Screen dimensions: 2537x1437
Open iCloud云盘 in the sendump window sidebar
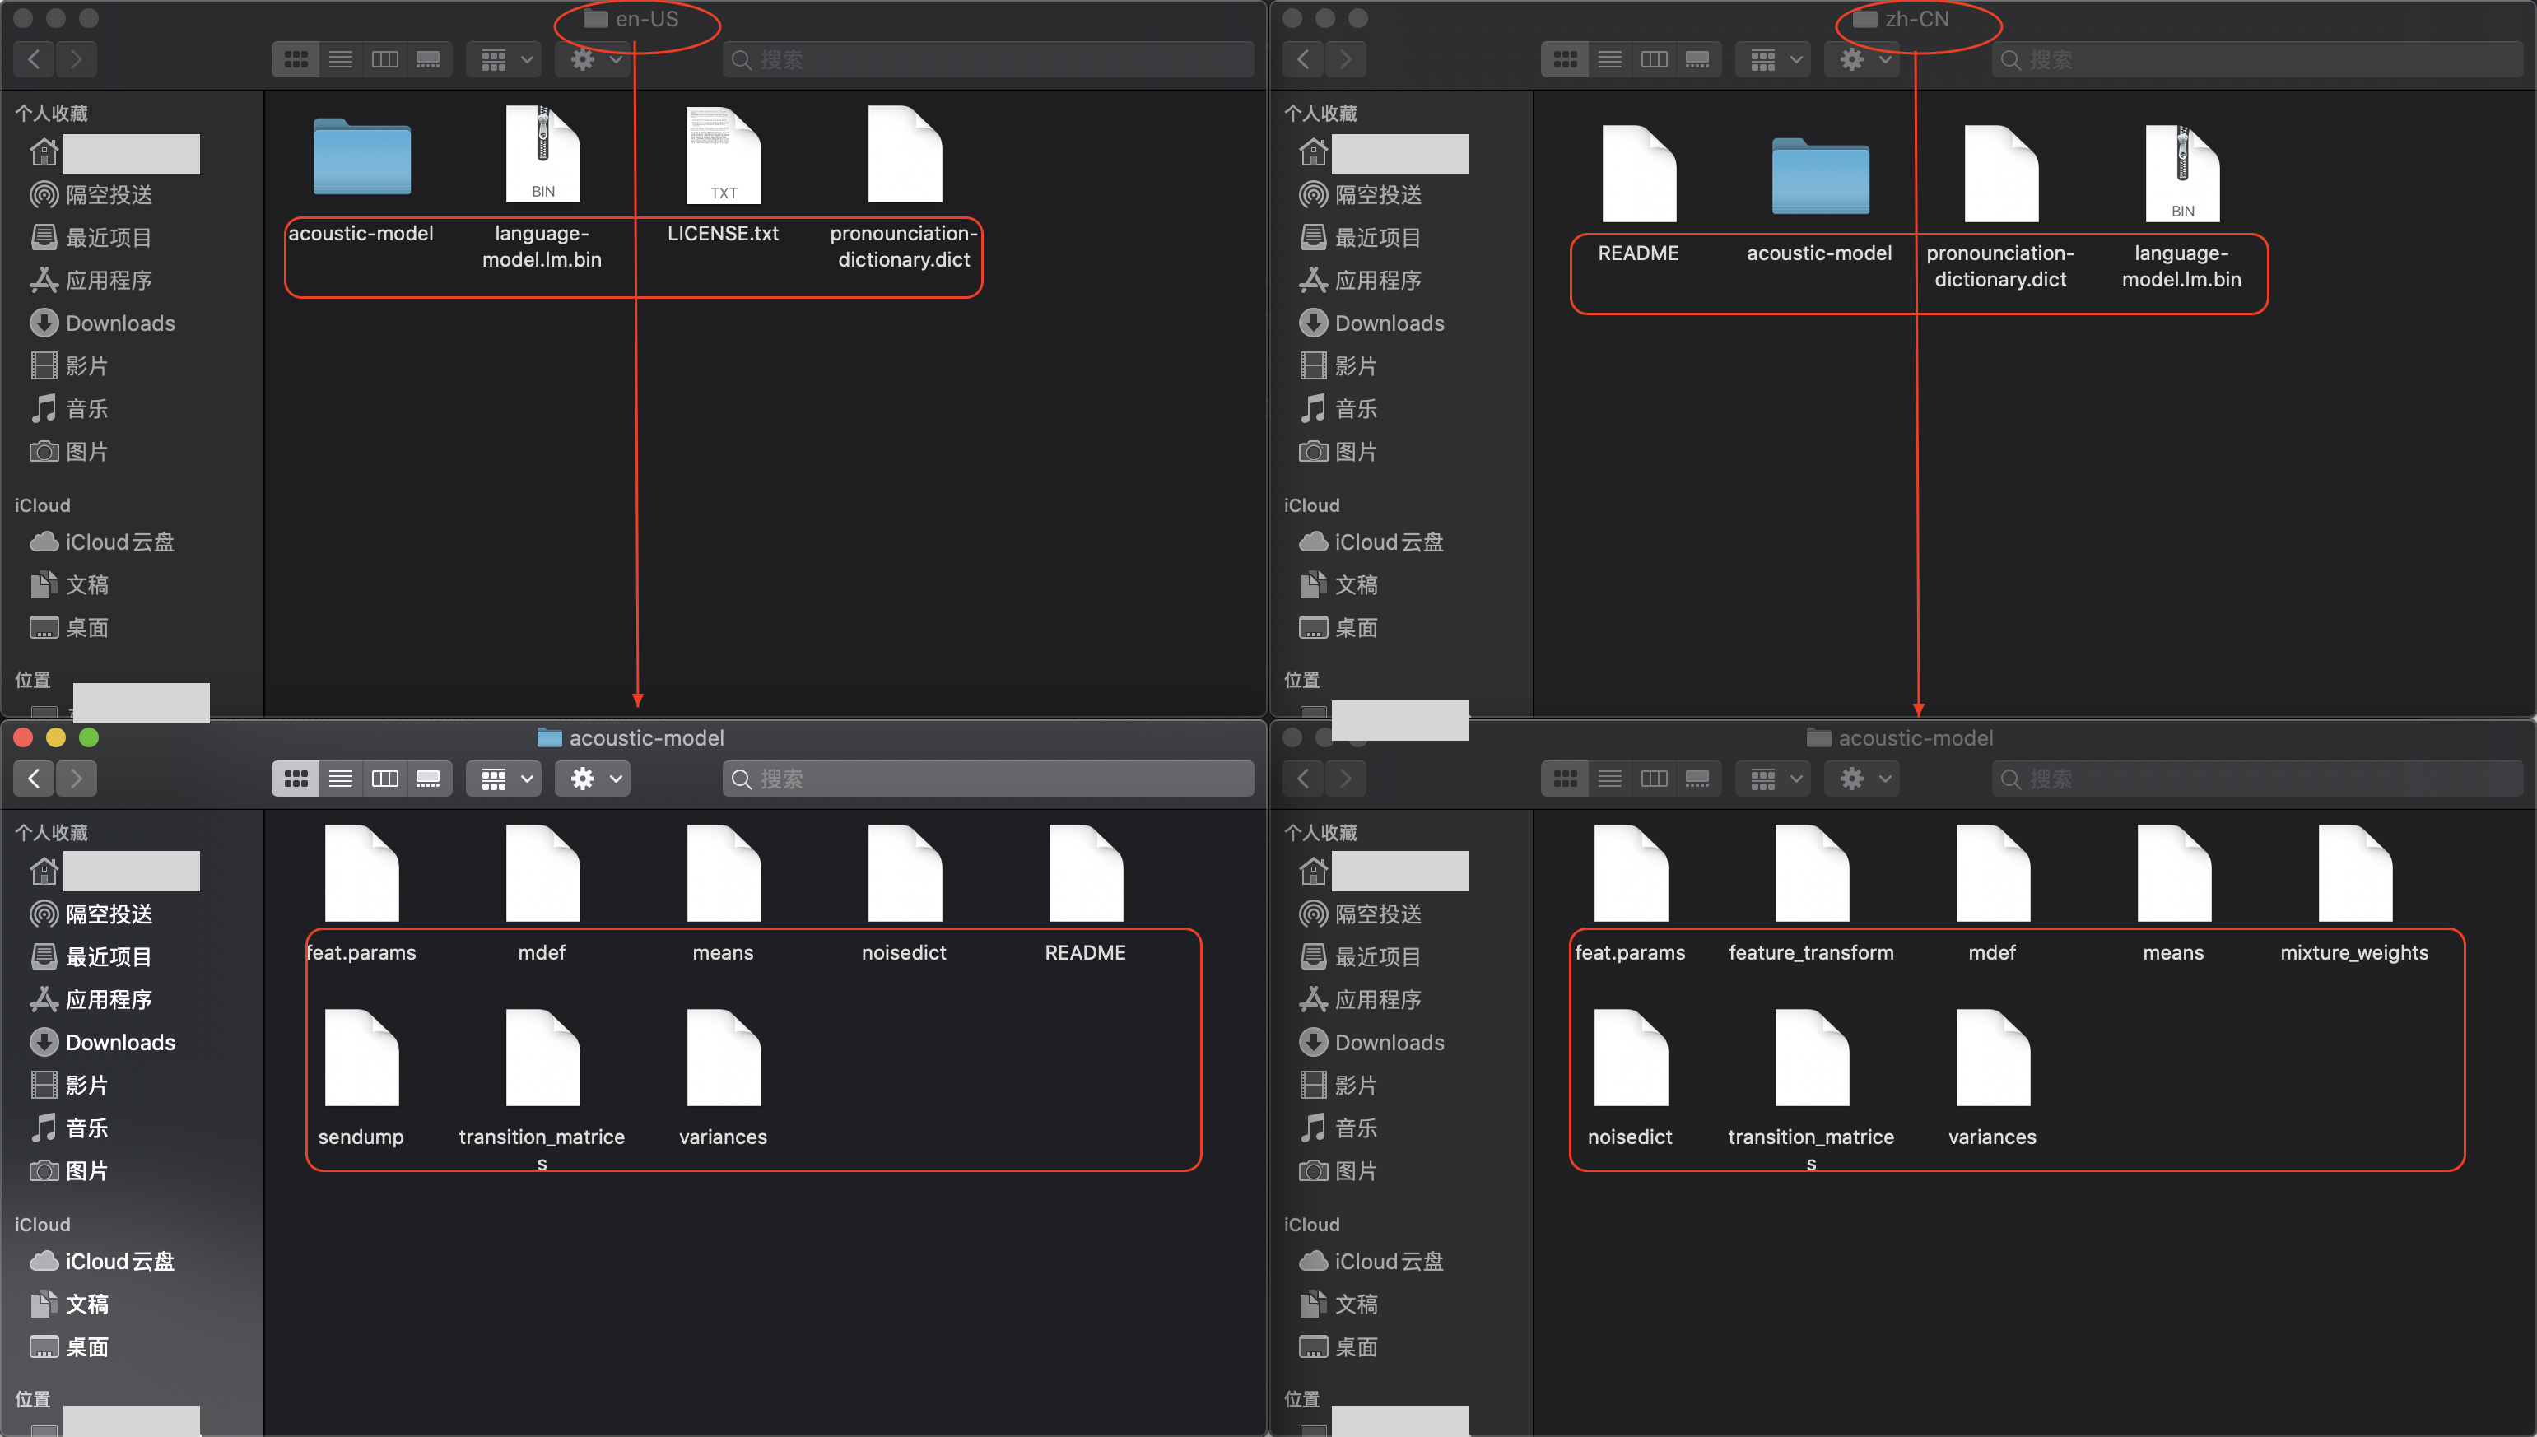[x=119, y=1262]
